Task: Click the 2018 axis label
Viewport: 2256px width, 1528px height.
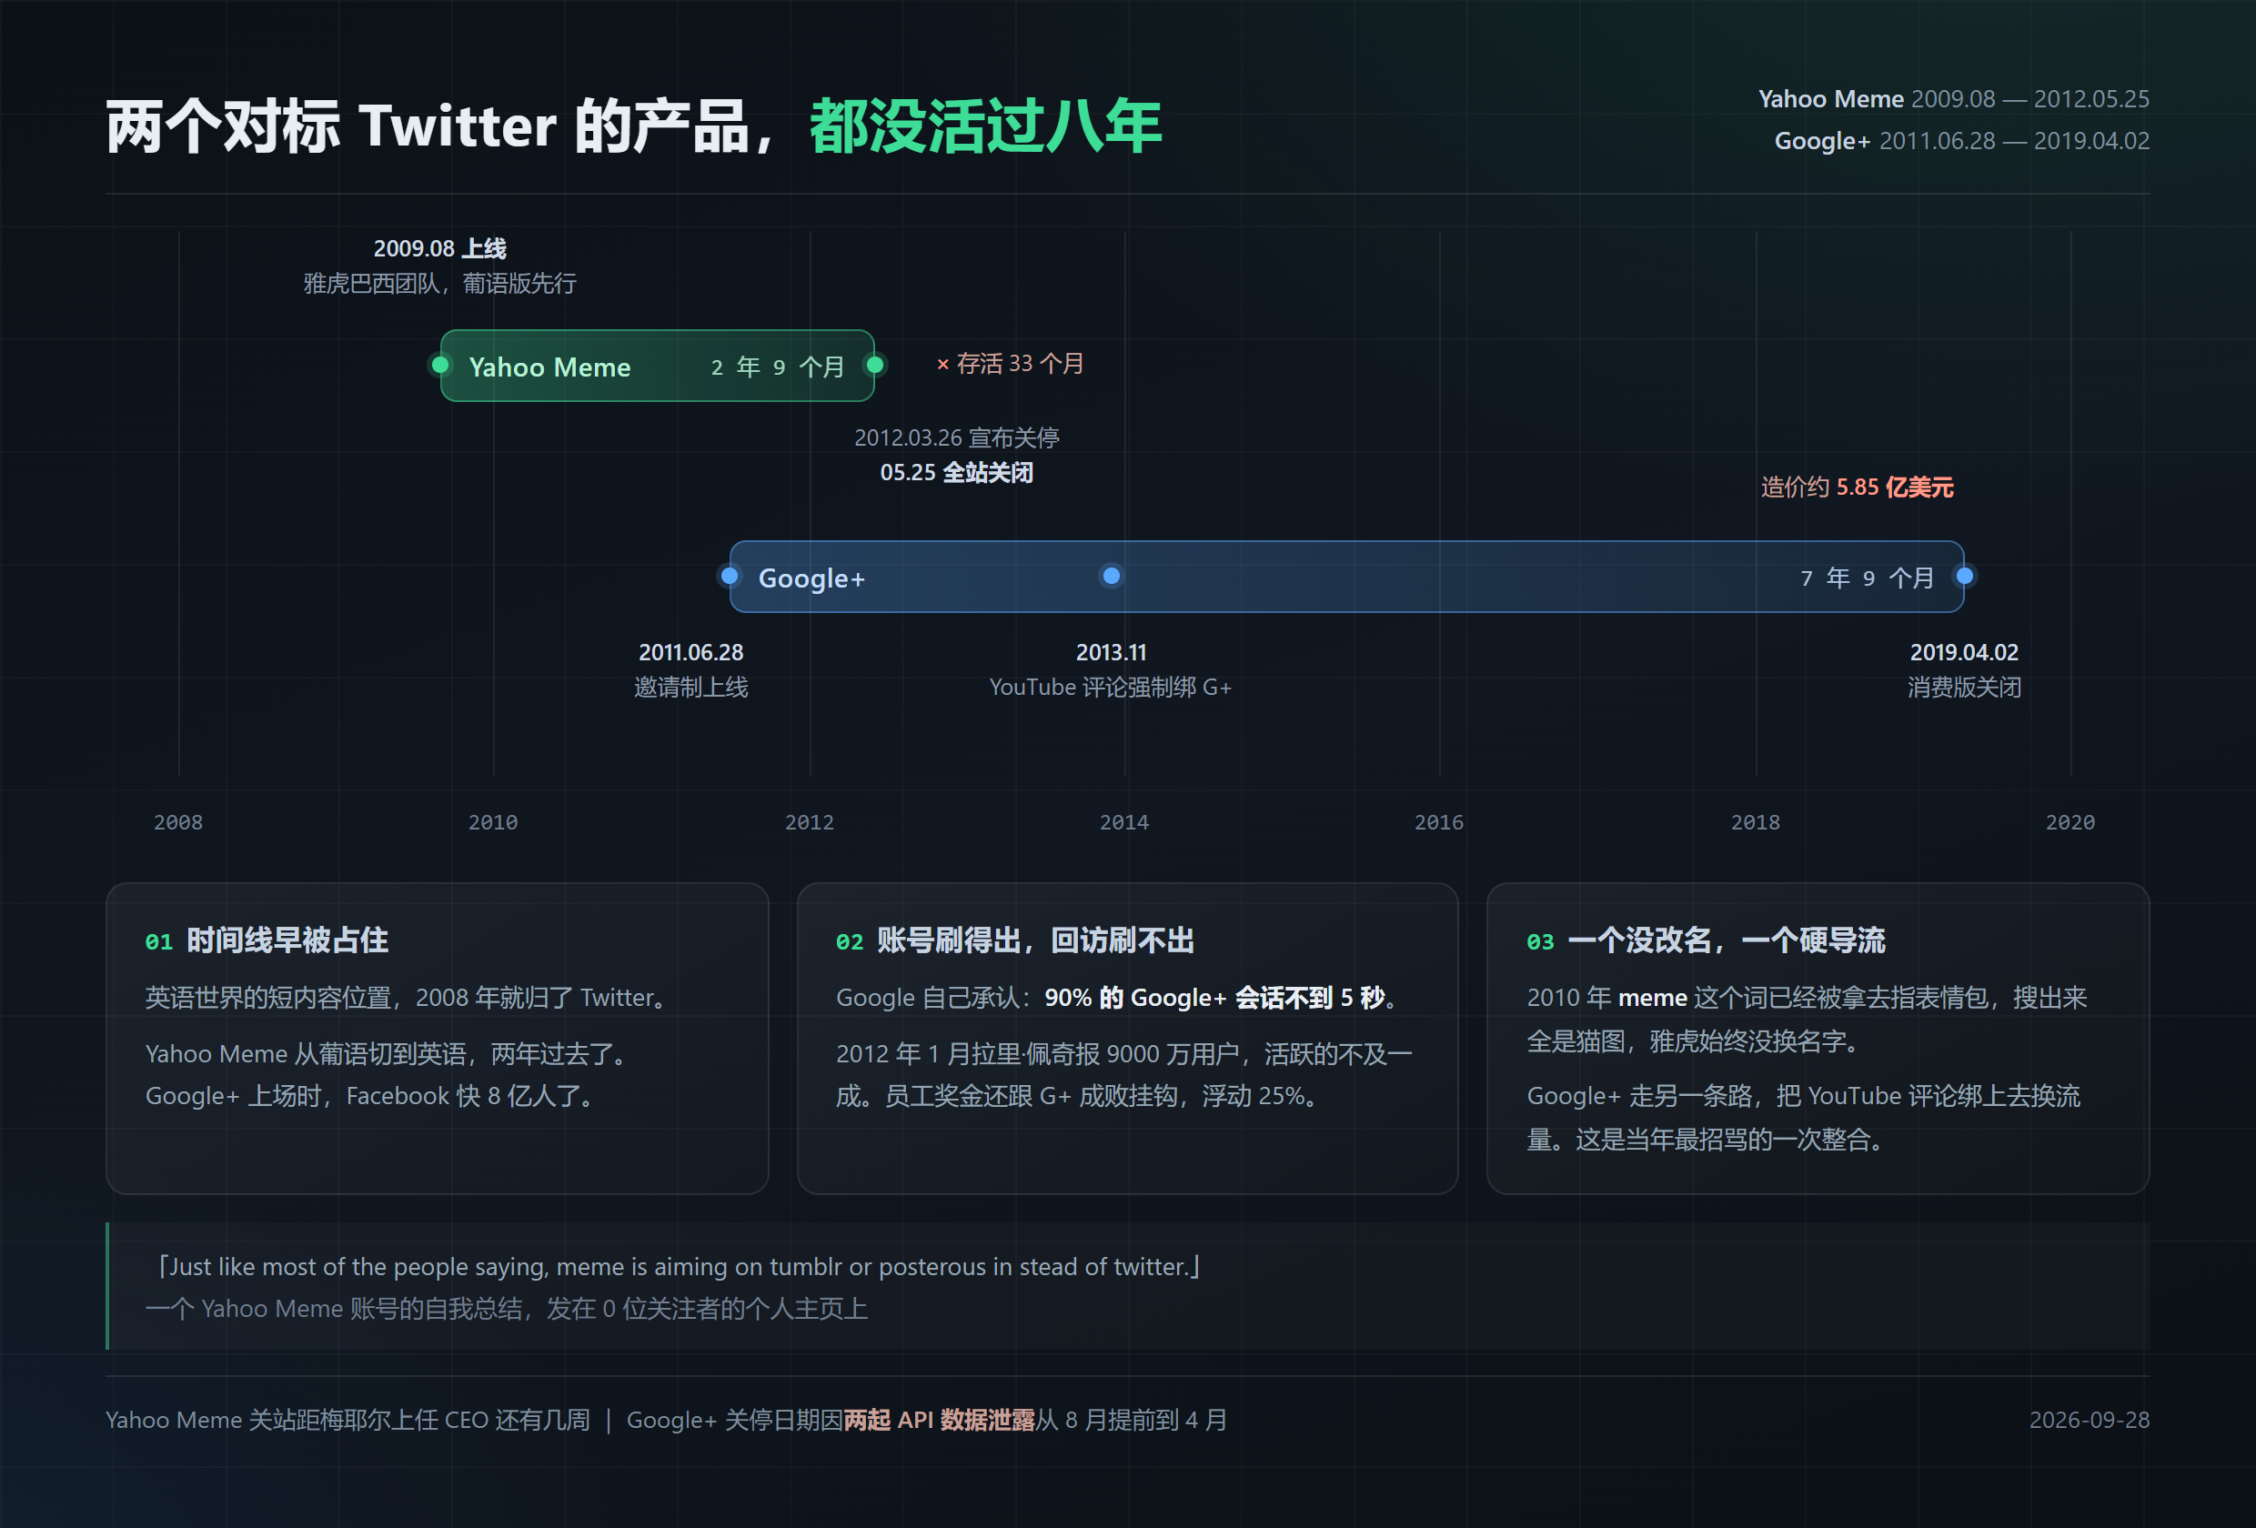Action: coord(1755,822)
